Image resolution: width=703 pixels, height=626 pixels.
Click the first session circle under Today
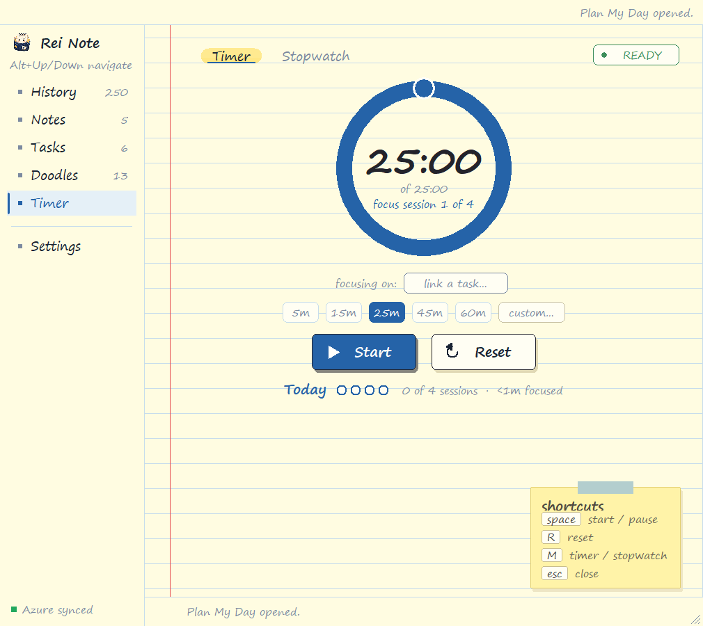[342, 390]
